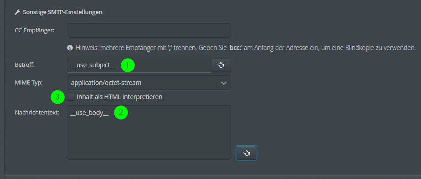Expand the MIME-Typ dropdown arrow
Image resolution: width=421 pixels, height=179 pixels.
[223, 83]
